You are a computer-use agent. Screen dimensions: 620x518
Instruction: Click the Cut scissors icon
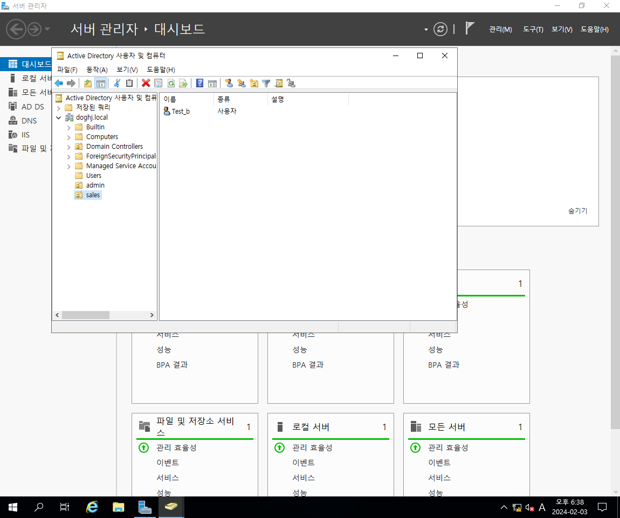(117, 83)
